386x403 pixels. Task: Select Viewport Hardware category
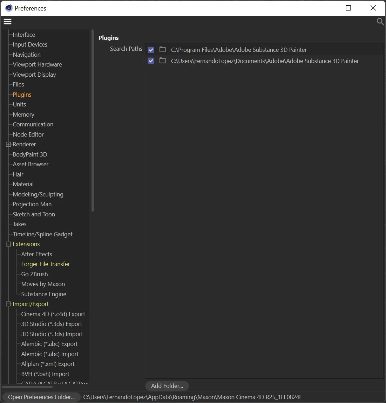tap(37, 64)
